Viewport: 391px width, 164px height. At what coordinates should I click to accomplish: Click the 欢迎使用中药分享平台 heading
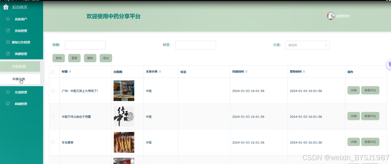(113, 16)
